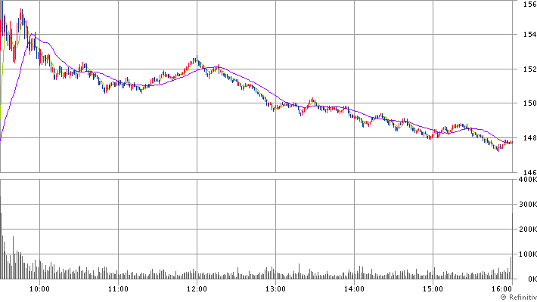The height and width of the screenshot is (302, 537).
Task: Click the 11:00 time axis label
Action: pos(118,288)
